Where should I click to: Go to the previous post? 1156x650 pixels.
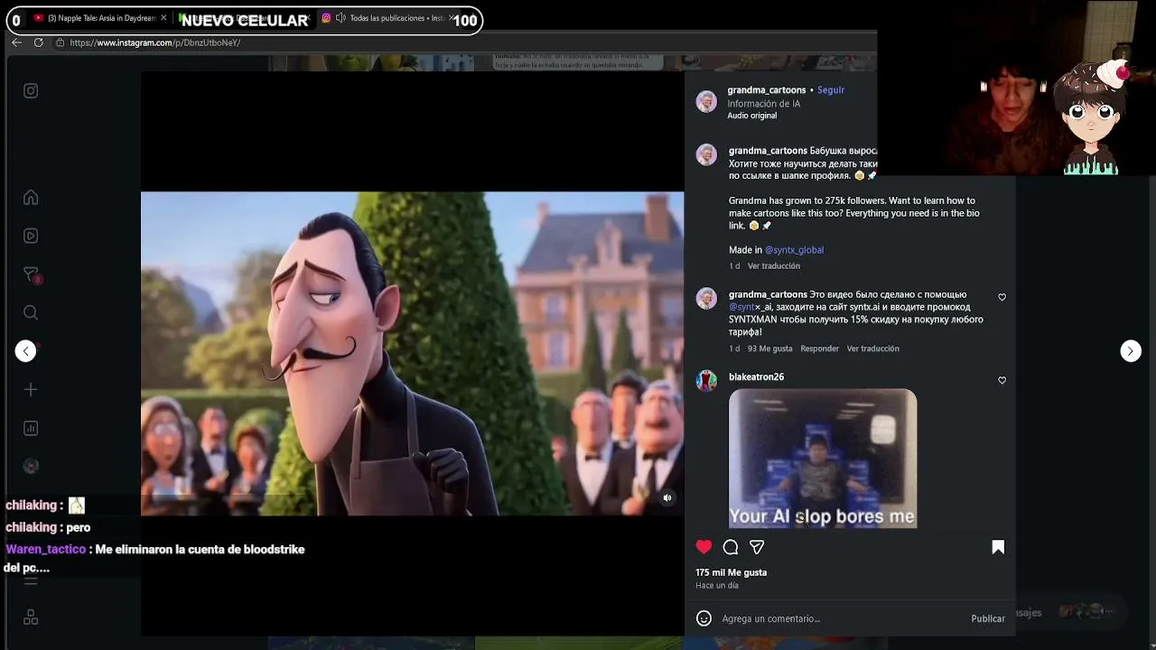pos(25,351)
